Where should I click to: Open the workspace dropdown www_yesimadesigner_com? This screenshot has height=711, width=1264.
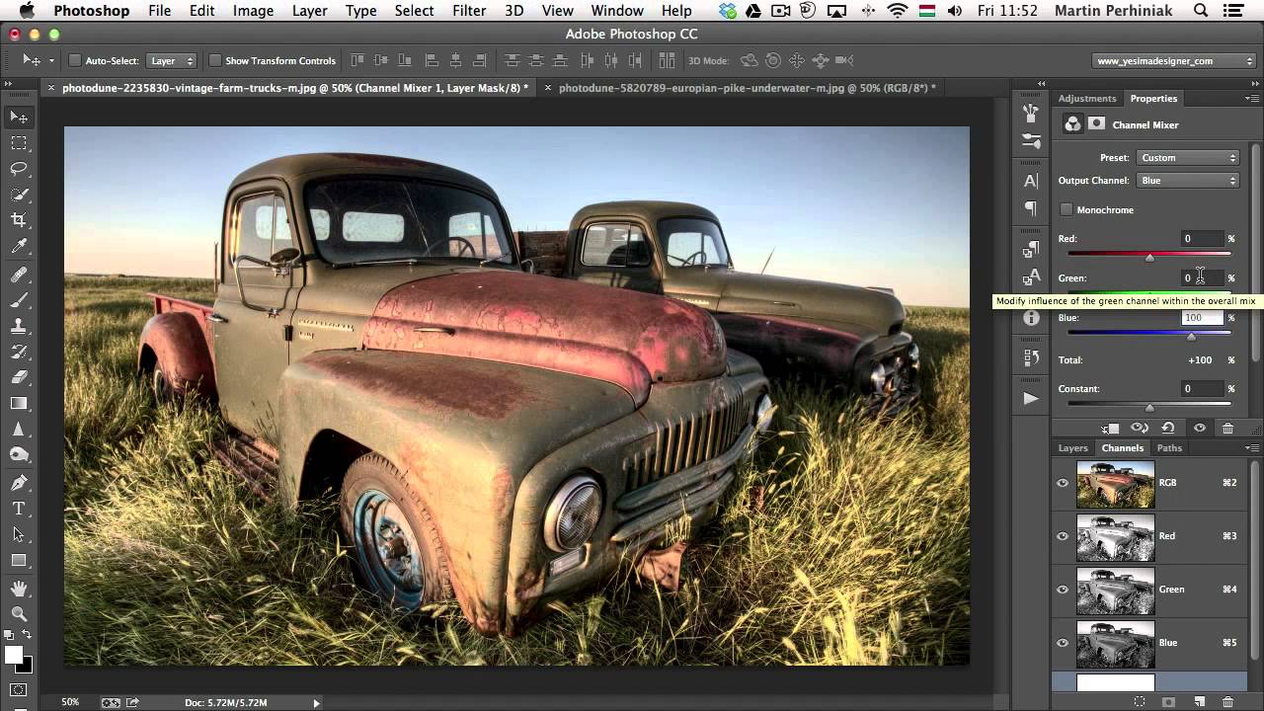[x=1175, y=60]
